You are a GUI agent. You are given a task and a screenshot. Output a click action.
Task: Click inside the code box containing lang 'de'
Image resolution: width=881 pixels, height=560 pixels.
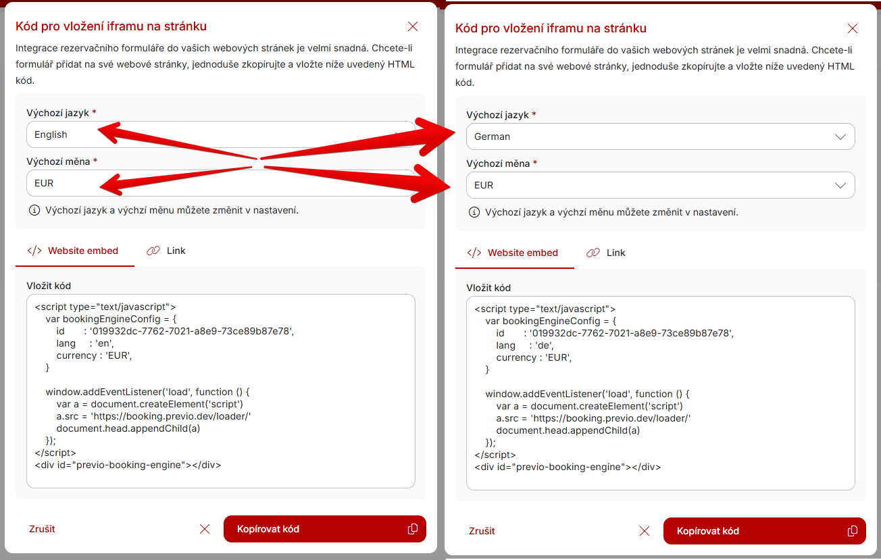[661, 393]
